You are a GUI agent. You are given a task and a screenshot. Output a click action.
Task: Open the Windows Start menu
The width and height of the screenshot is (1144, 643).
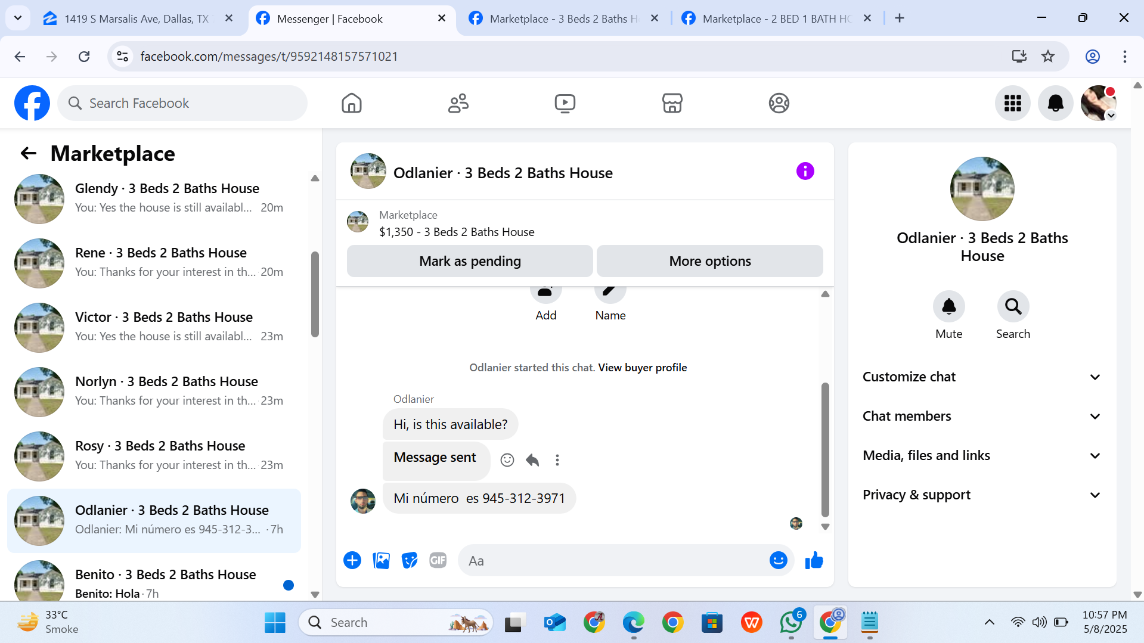[x=275, y=623]
